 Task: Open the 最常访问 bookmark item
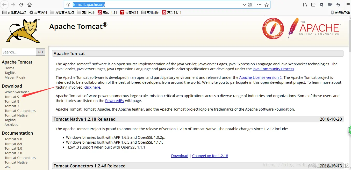[x=38, y=12]
